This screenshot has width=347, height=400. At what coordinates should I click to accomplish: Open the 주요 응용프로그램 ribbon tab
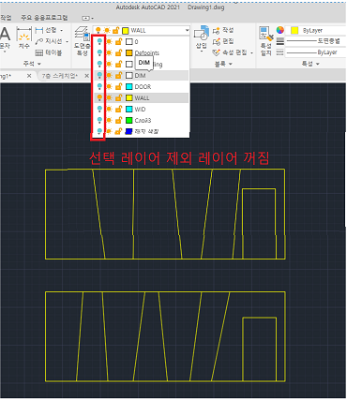pos(44,18)
